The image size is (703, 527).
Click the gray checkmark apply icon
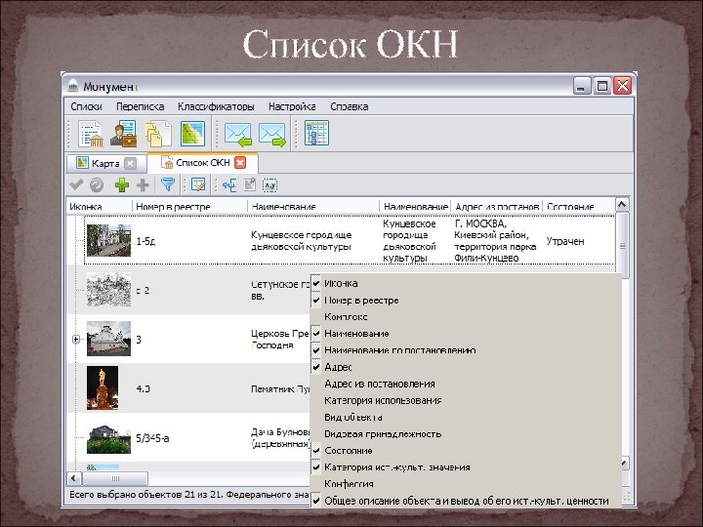pos(76,184)
